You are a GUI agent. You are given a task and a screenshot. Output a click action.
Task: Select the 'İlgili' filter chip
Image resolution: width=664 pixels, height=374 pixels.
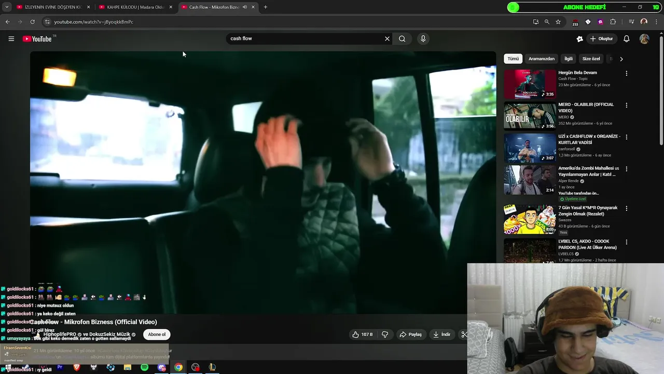569,59
